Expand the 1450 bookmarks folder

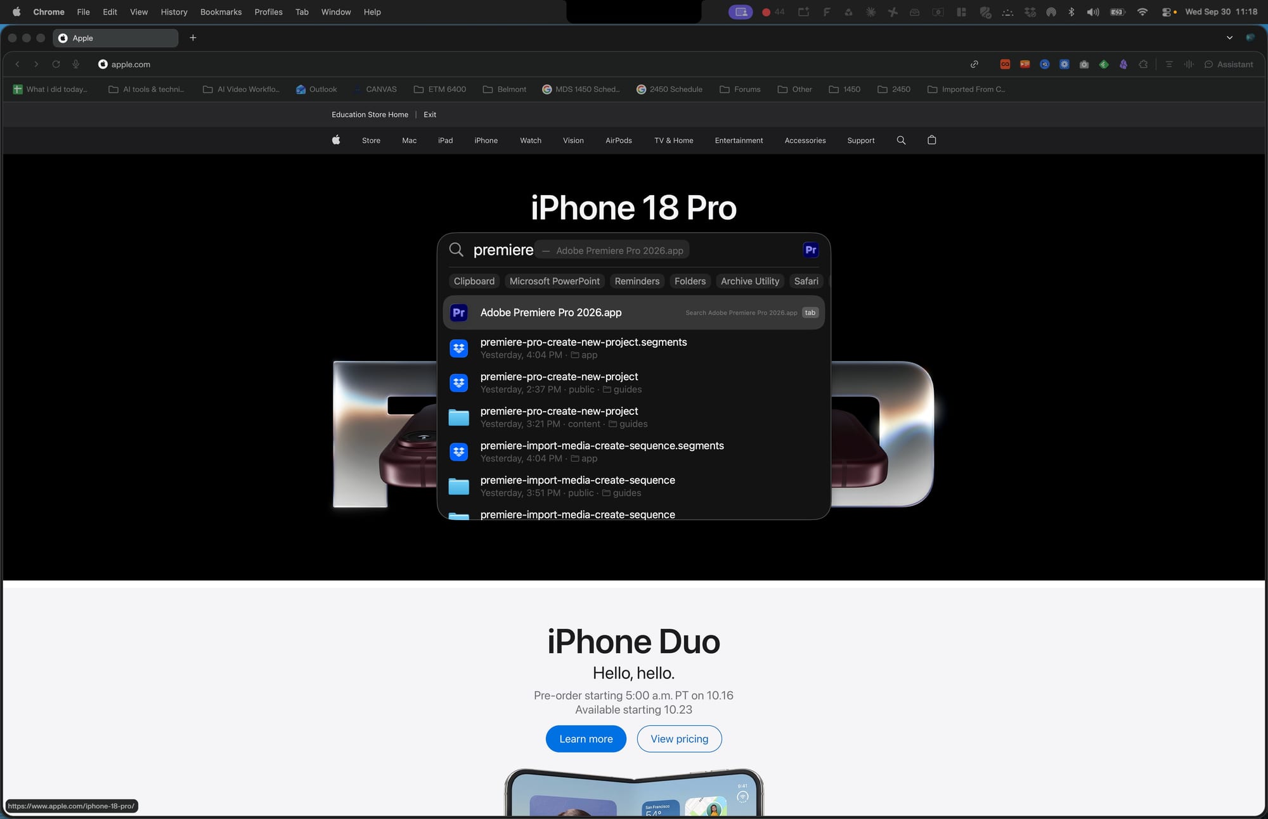tap(844, 89)
